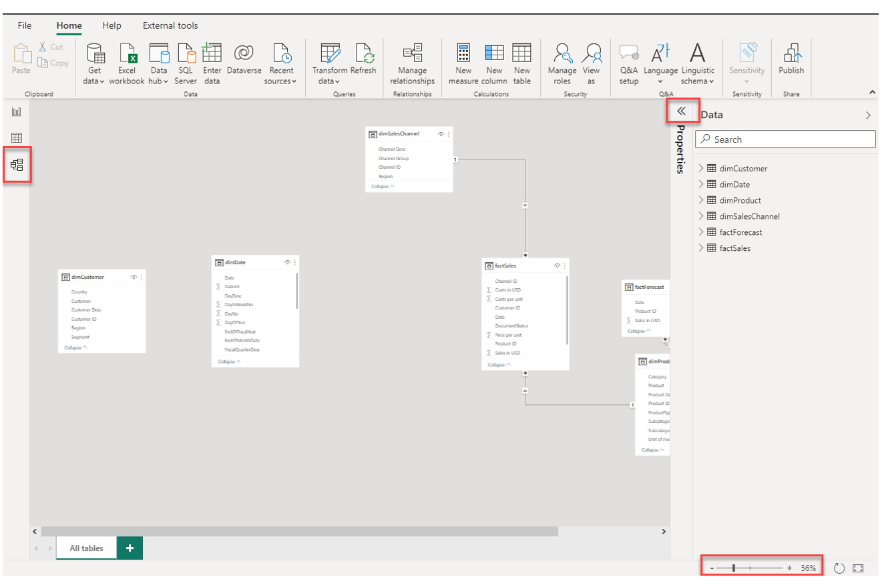
Task: Collapse the dimDate table card
Action: point(230,362)
